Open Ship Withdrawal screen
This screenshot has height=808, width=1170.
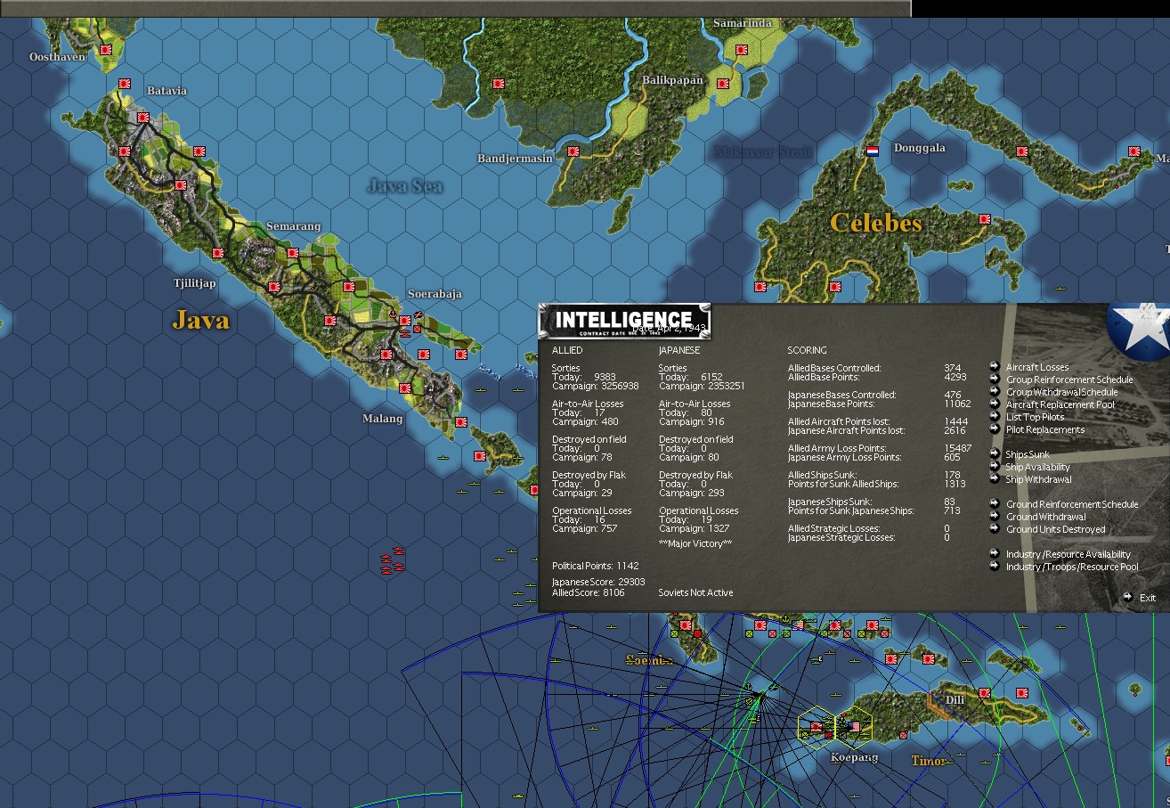(x=1038, y=479)
